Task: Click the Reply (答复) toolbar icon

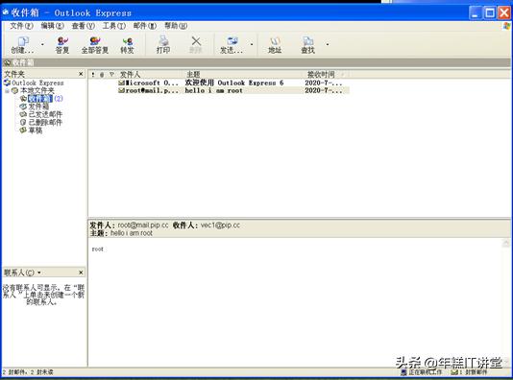Action: click(62, 45)
